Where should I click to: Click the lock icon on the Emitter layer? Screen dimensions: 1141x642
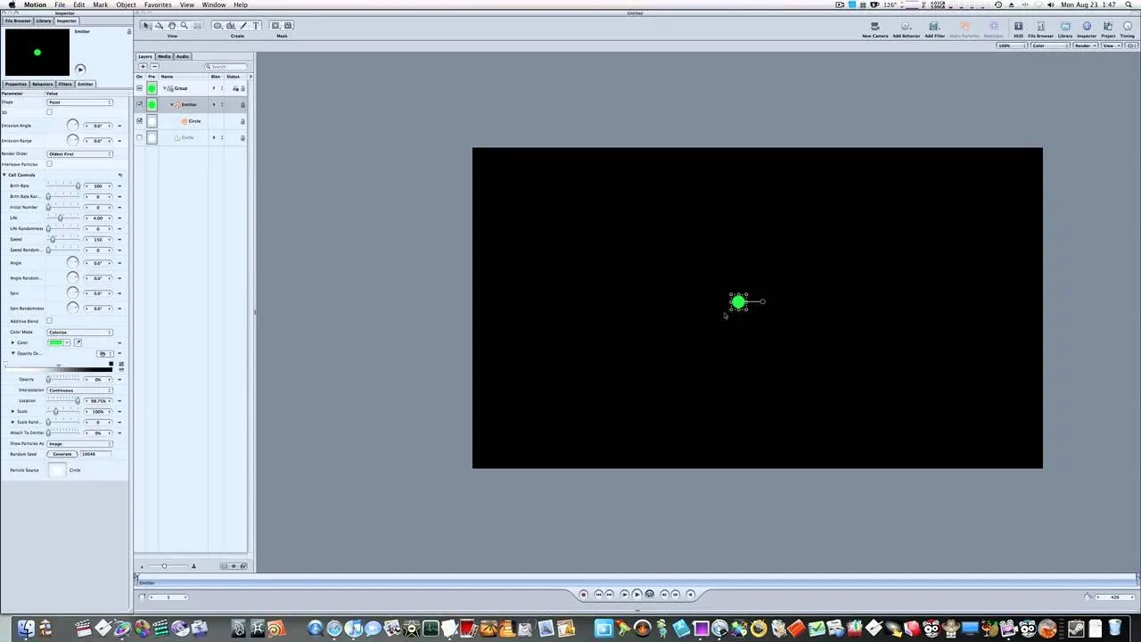tap(242, 104)
